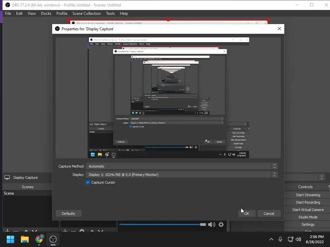Click the network system tray icon
This screenshot has width=330, height=247.
pos(290,239)
